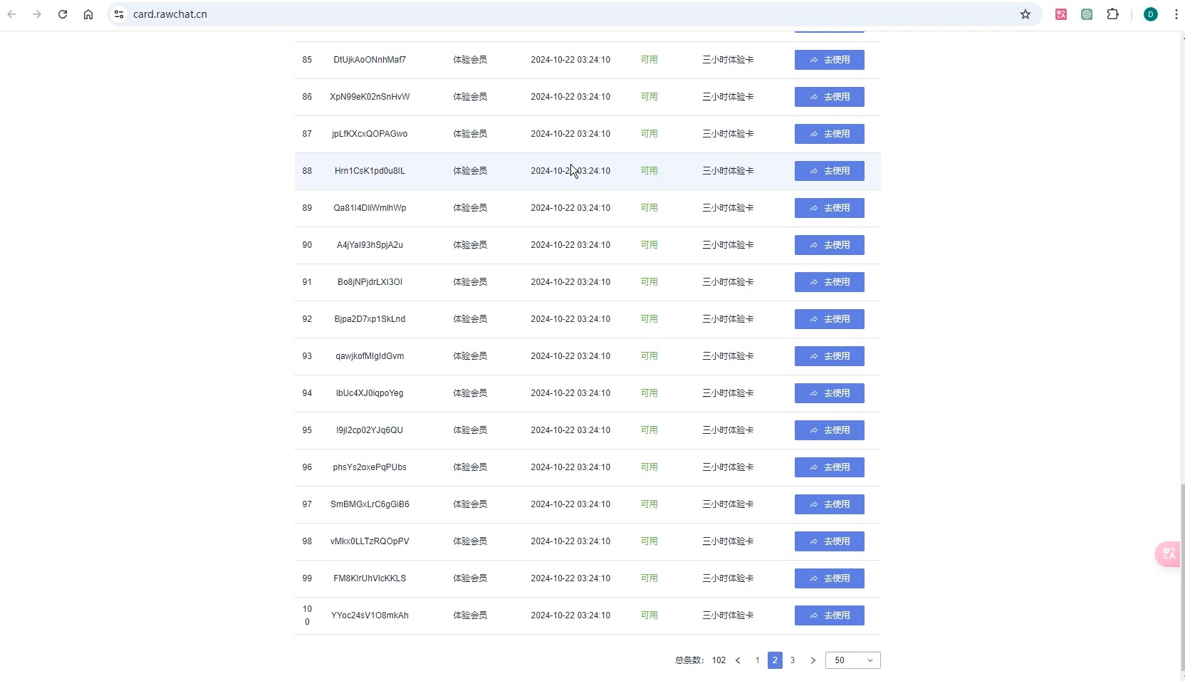Use card Bjpa2D7xp1SkLnd in row 92
The width and height of the screenshot is (1185, 681).
[830, 319]
